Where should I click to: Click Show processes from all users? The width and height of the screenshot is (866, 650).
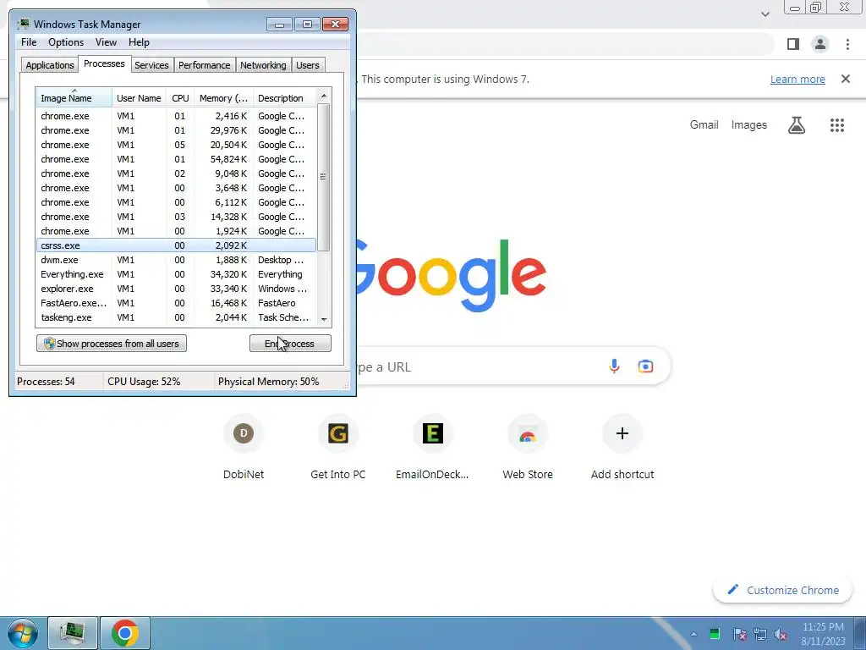[112, 344]
